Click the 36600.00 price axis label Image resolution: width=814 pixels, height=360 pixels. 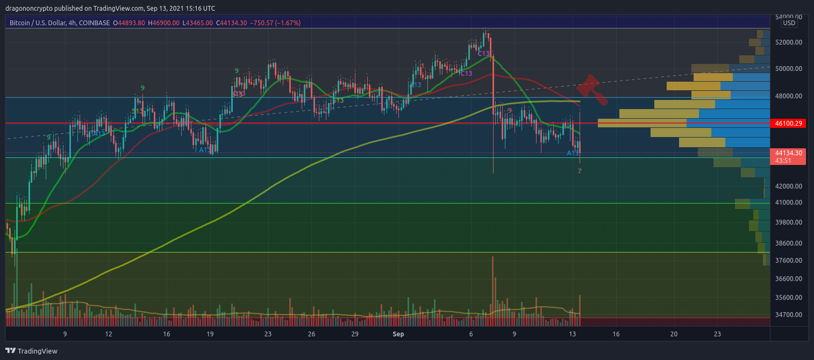coord(789,279)
